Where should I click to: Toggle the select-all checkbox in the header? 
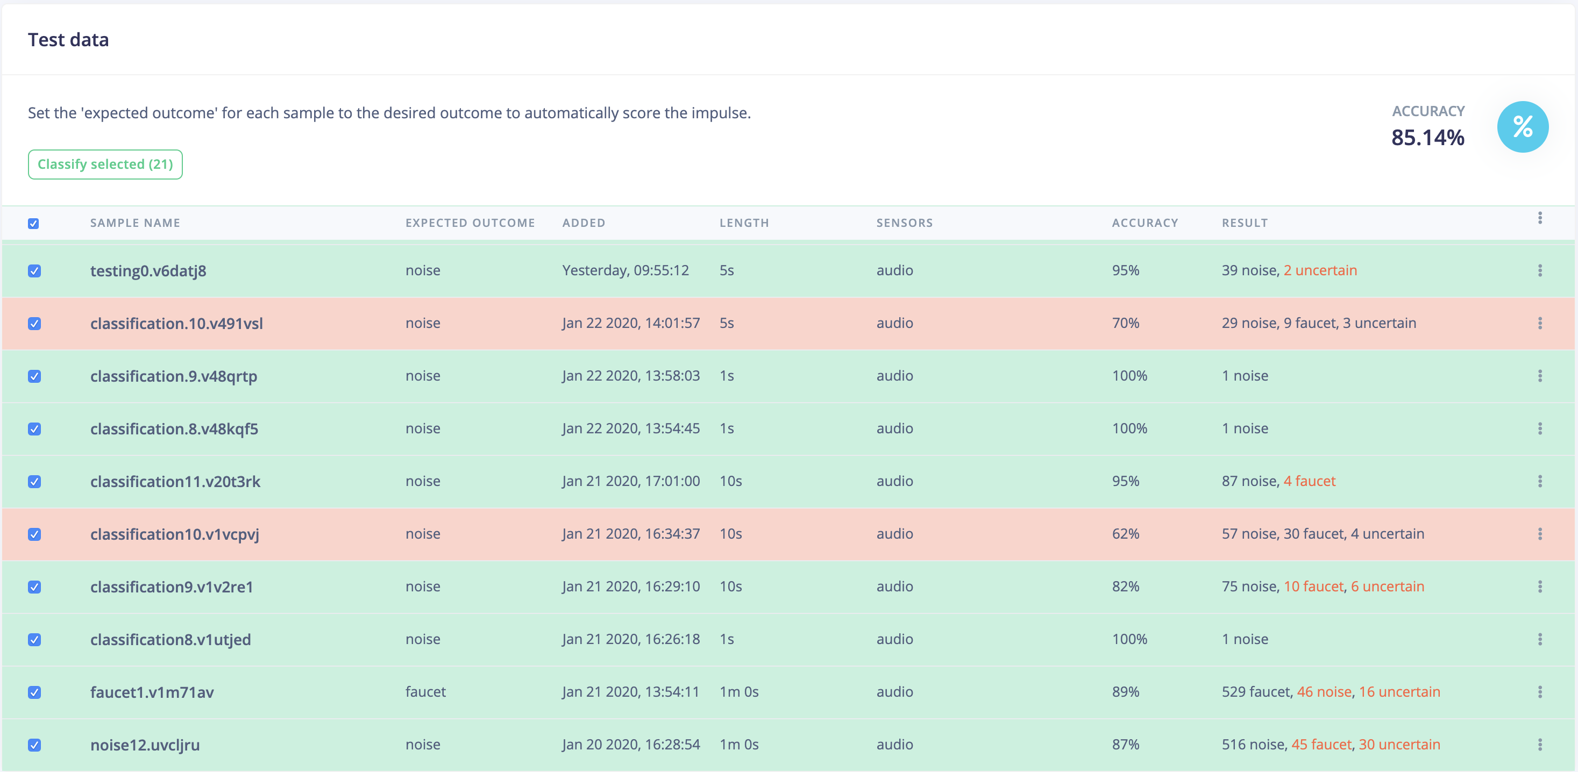34,224
